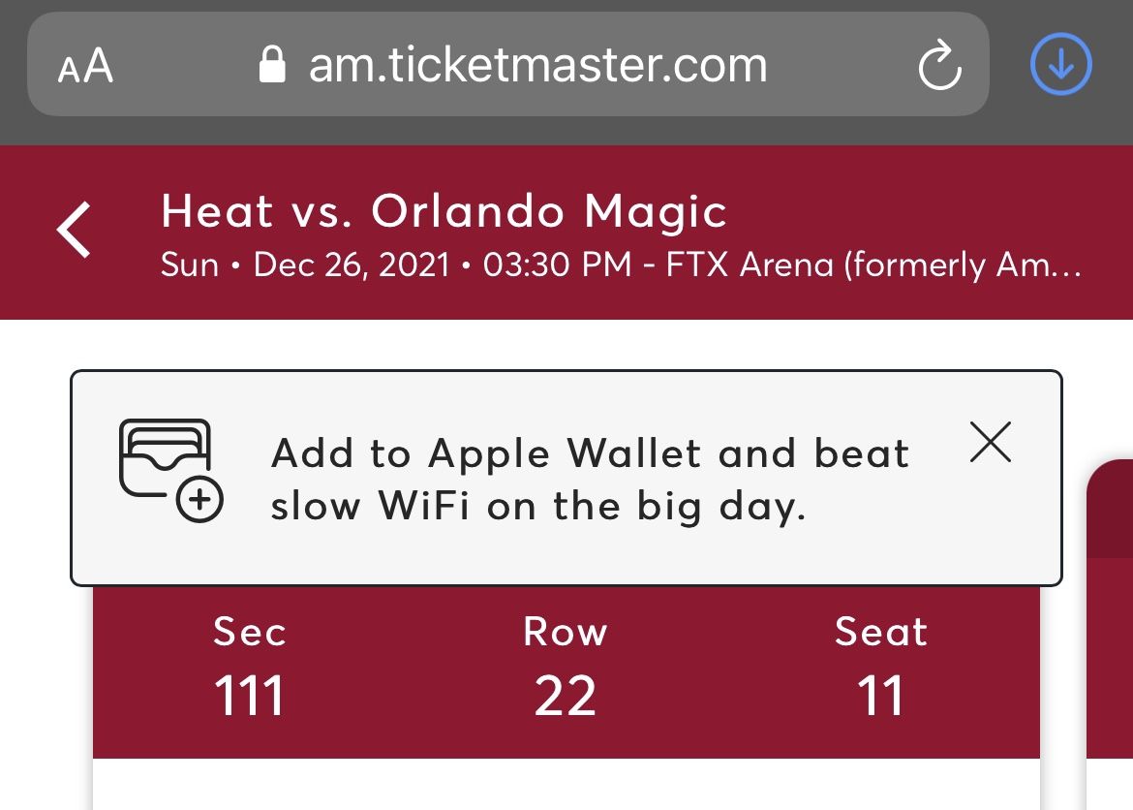Image resolution: width=1133 pixels, height=810 pixels.
Task: Tap the Dec 26, 2021 date text
Action: pyautogui.click(x=352, y=265)
